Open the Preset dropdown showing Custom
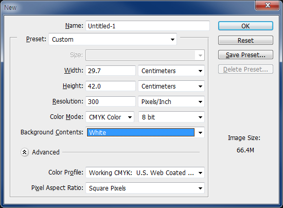Viewport: 283px width, 208px height. point(113,39)
